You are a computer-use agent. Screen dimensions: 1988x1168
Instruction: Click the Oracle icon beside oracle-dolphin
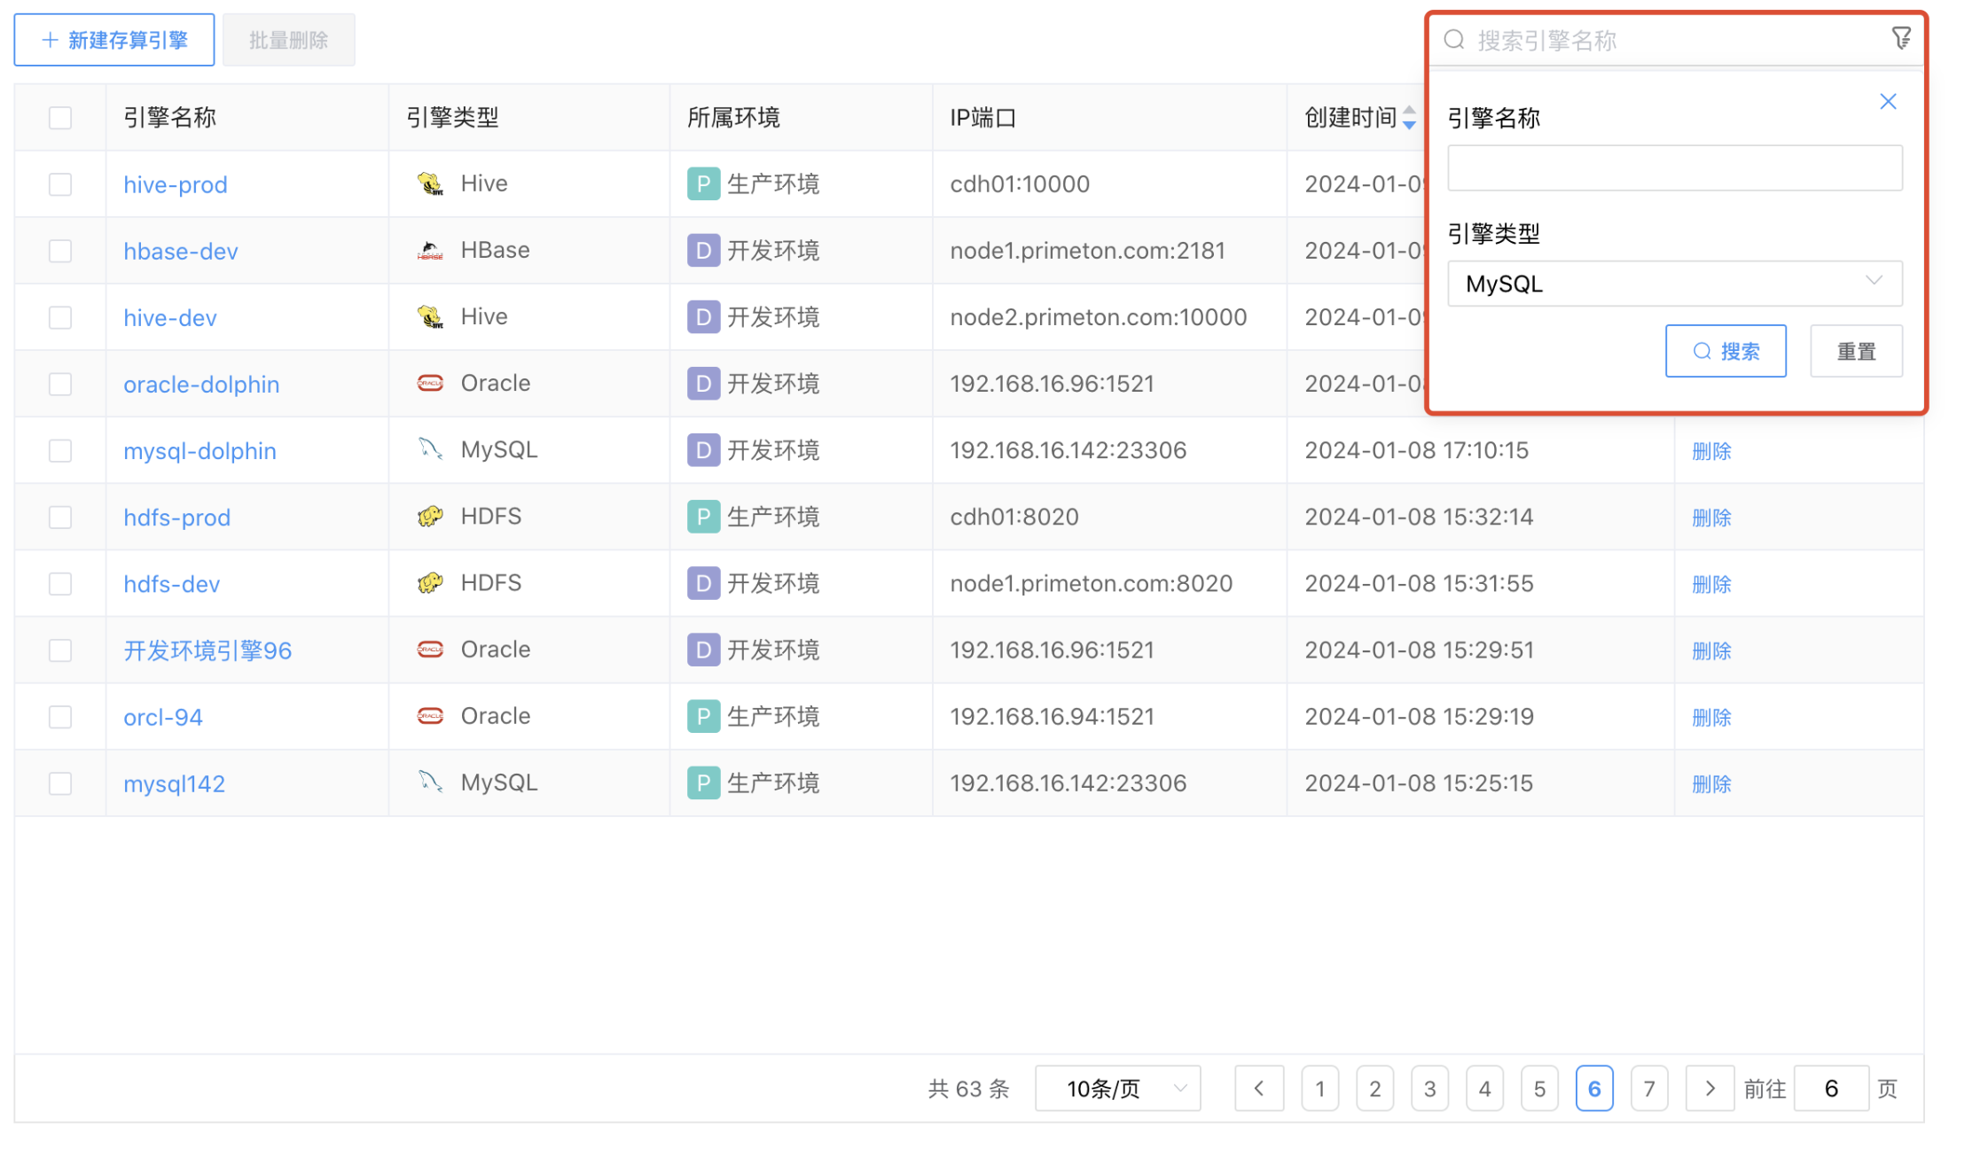pyautogui.click(x=431, y=383)
